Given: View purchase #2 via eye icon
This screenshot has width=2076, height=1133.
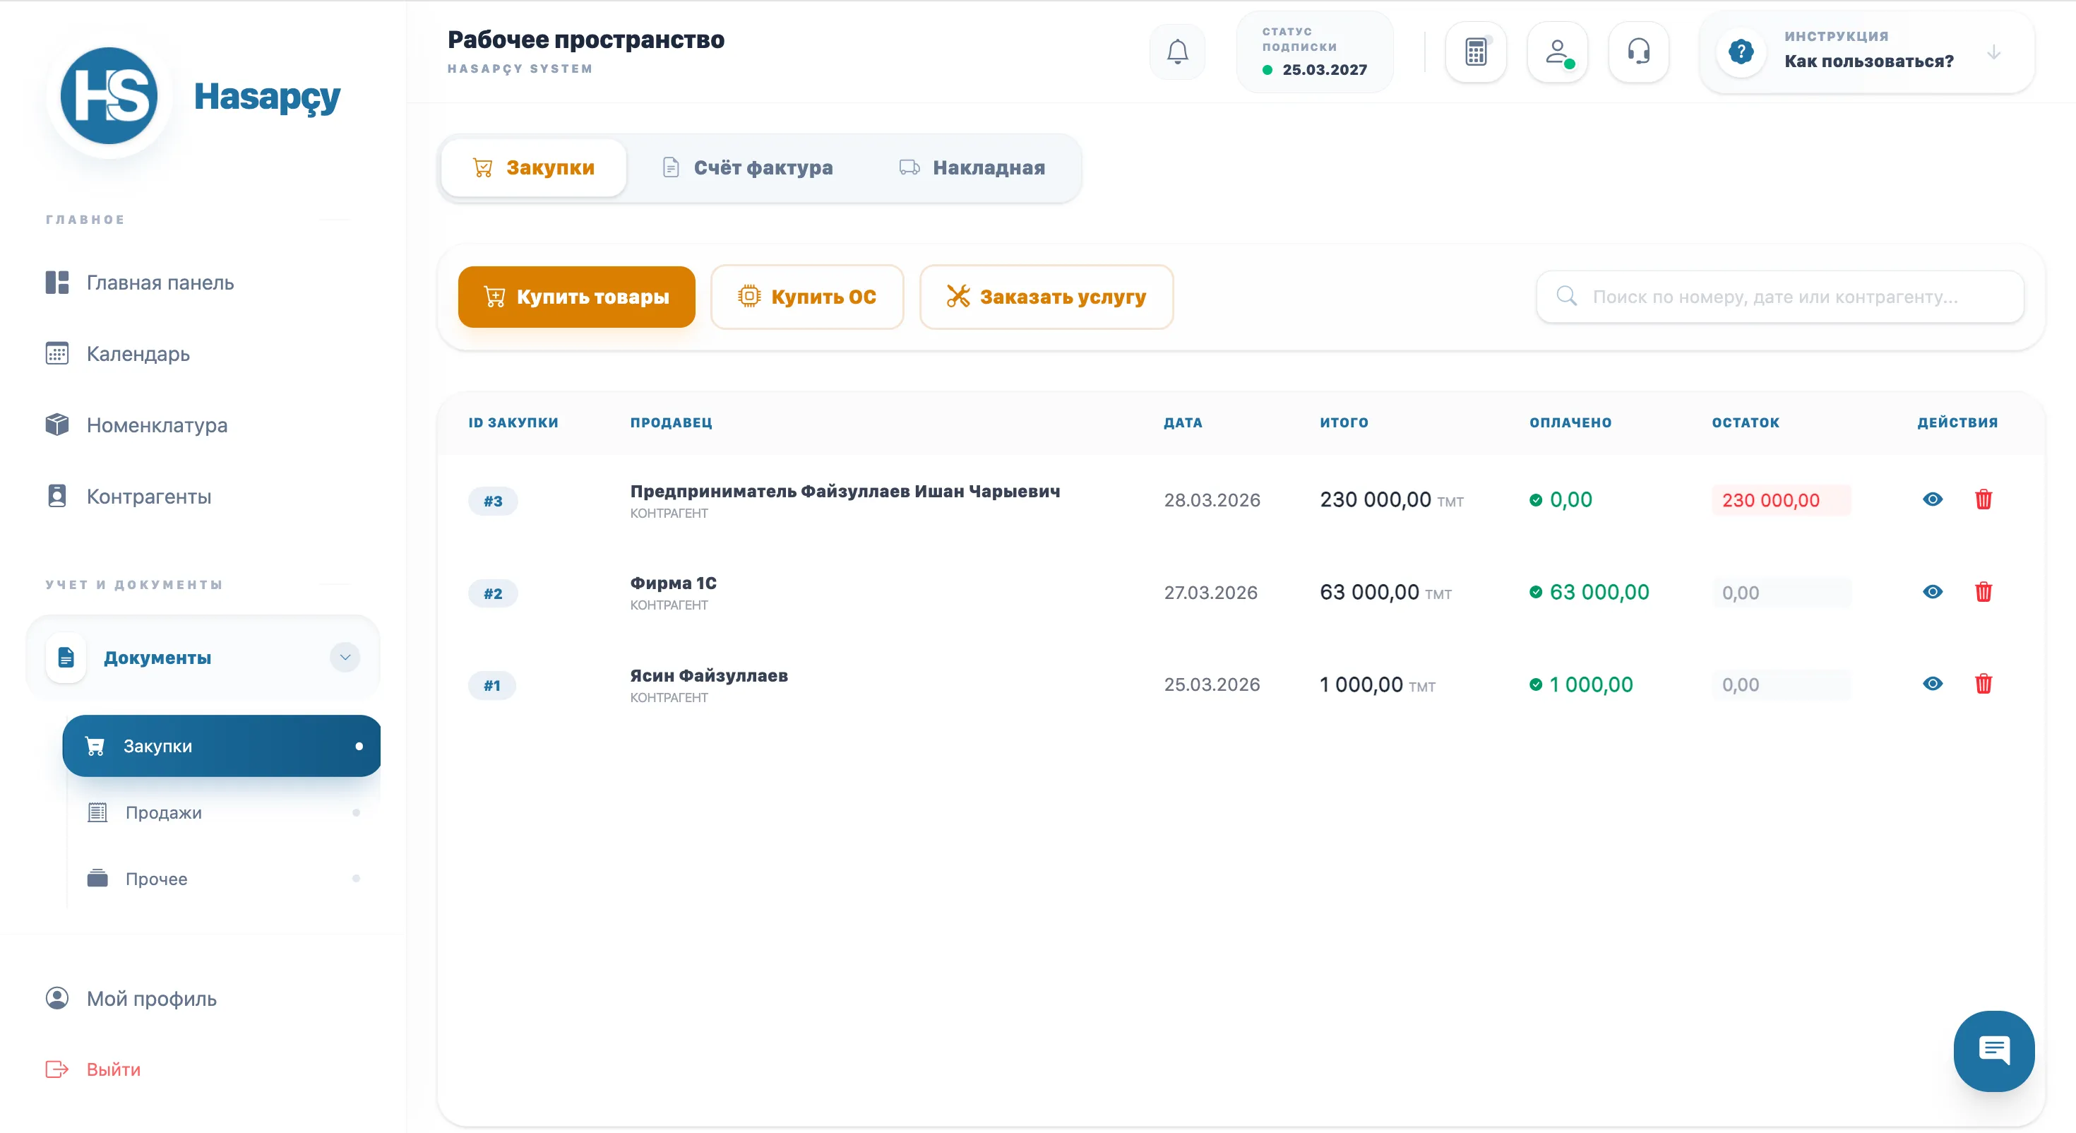Looking at the screenshot, I should coord(1933,592).
